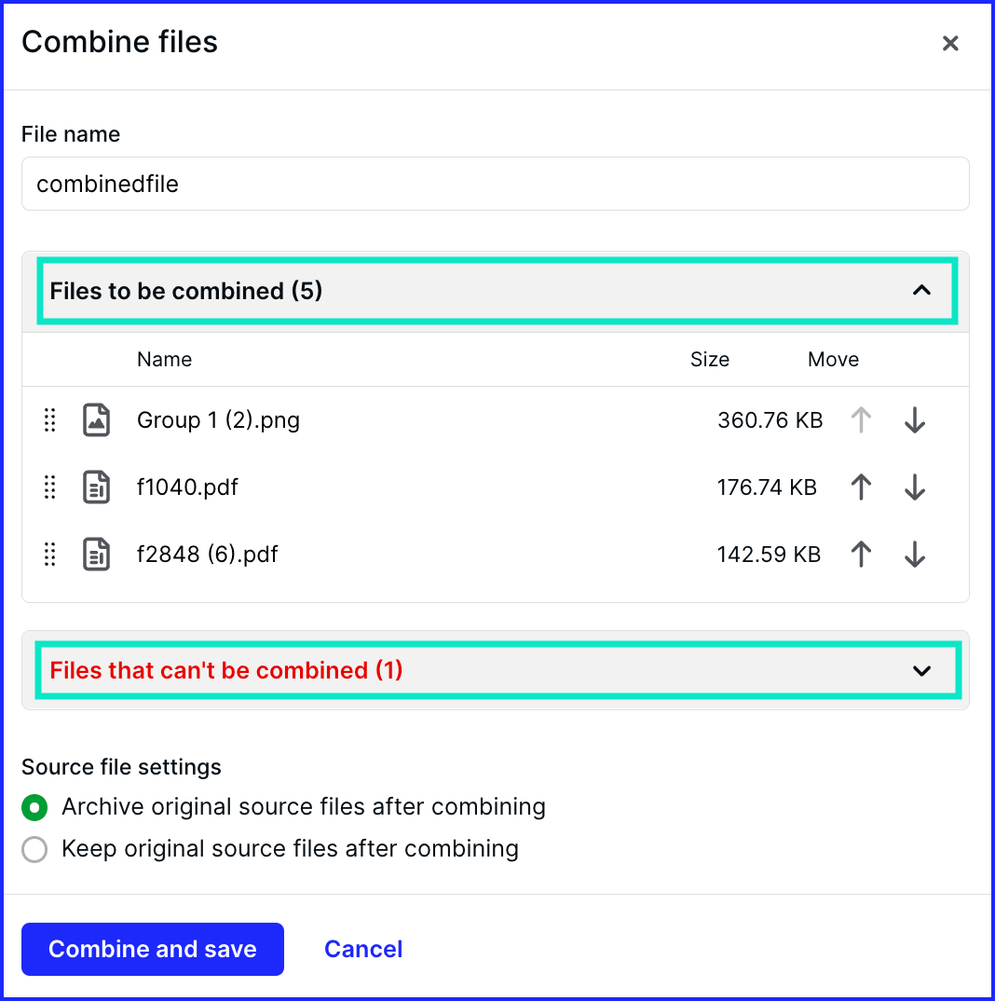
Task: Select Keep original source files option
Action: click(34, 850)
